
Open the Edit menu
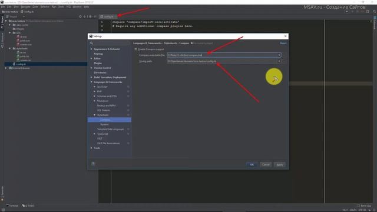9,6
